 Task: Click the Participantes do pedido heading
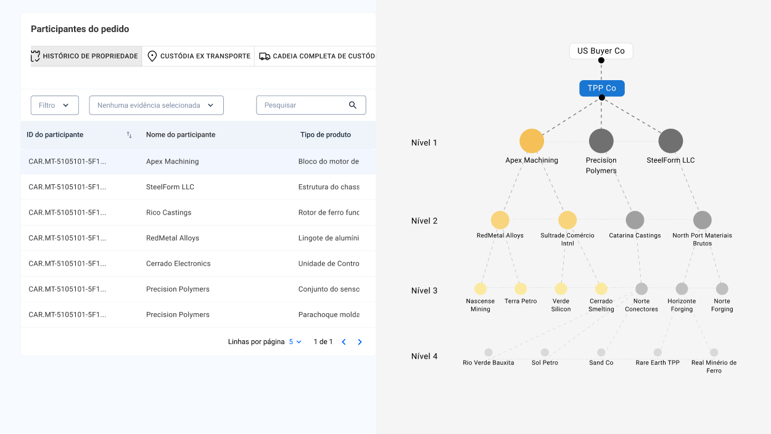point(80,29)
